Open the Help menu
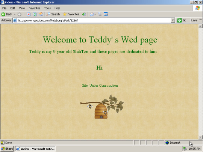203x152 pixels. pyautogui.click(x=57, y=8)
